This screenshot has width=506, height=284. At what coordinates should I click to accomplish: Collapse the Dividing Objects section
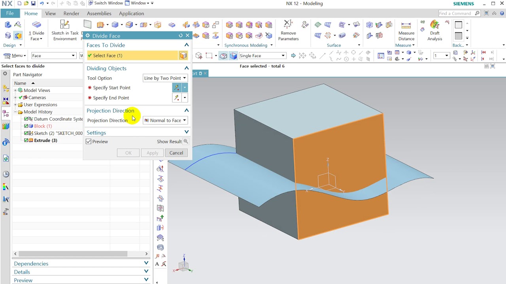pos(187,68)
